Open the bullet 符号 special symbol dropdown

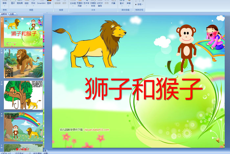(x=139, y=5)
